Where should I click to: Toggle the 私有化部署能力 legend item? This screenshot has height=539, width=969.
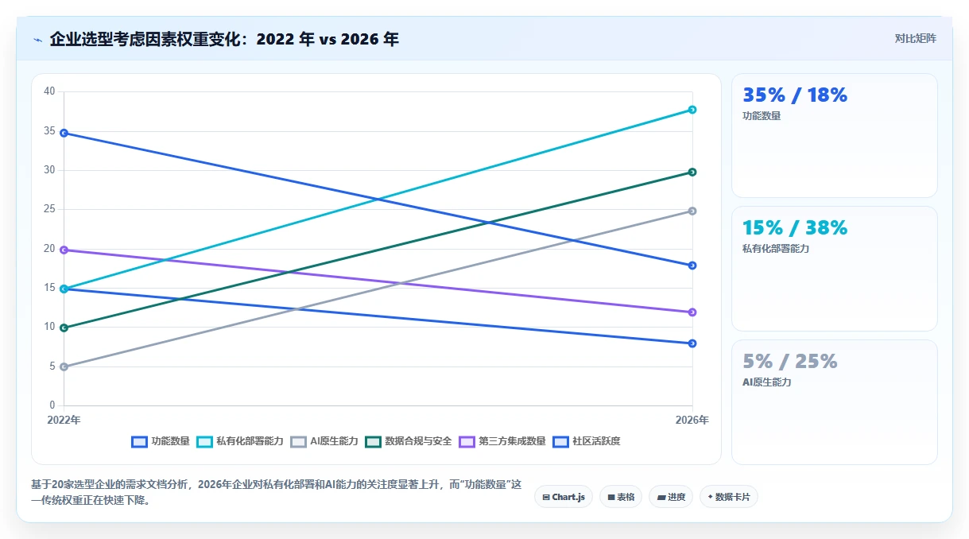pyautogui.click(x=240, y=441)
